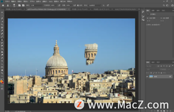Toggle the layer filter switch in the Layers panel

(173, 66)
